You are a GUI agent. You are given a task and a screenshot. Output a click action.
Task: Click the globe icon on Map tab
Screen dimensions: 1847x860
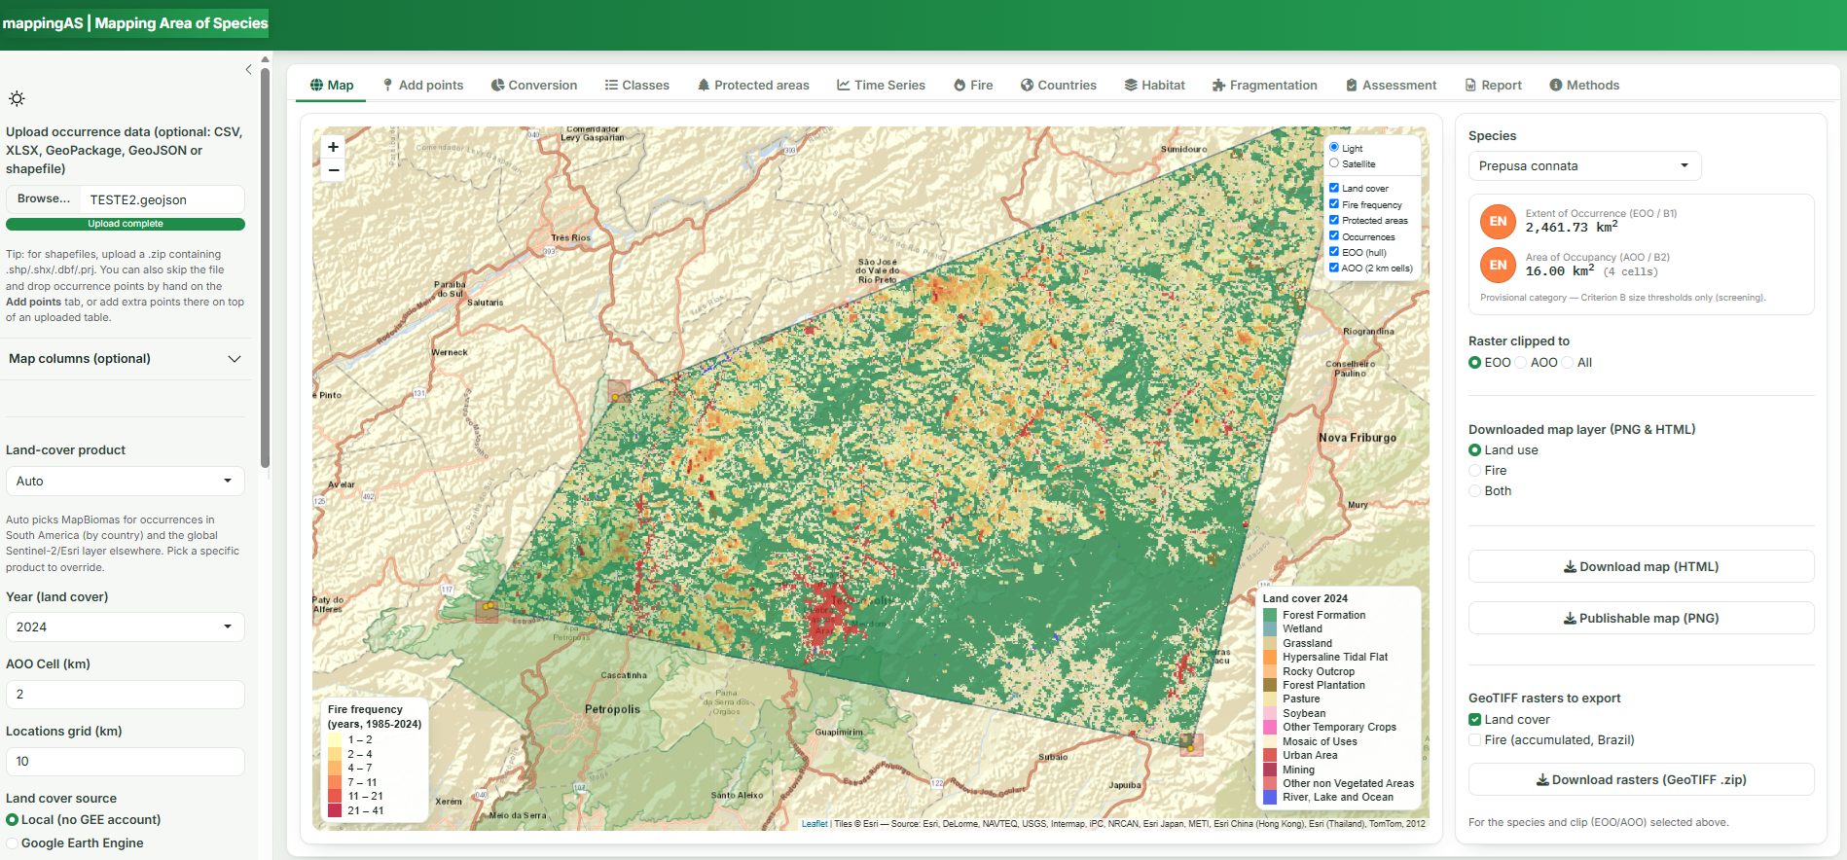click(x=316, y=85)
